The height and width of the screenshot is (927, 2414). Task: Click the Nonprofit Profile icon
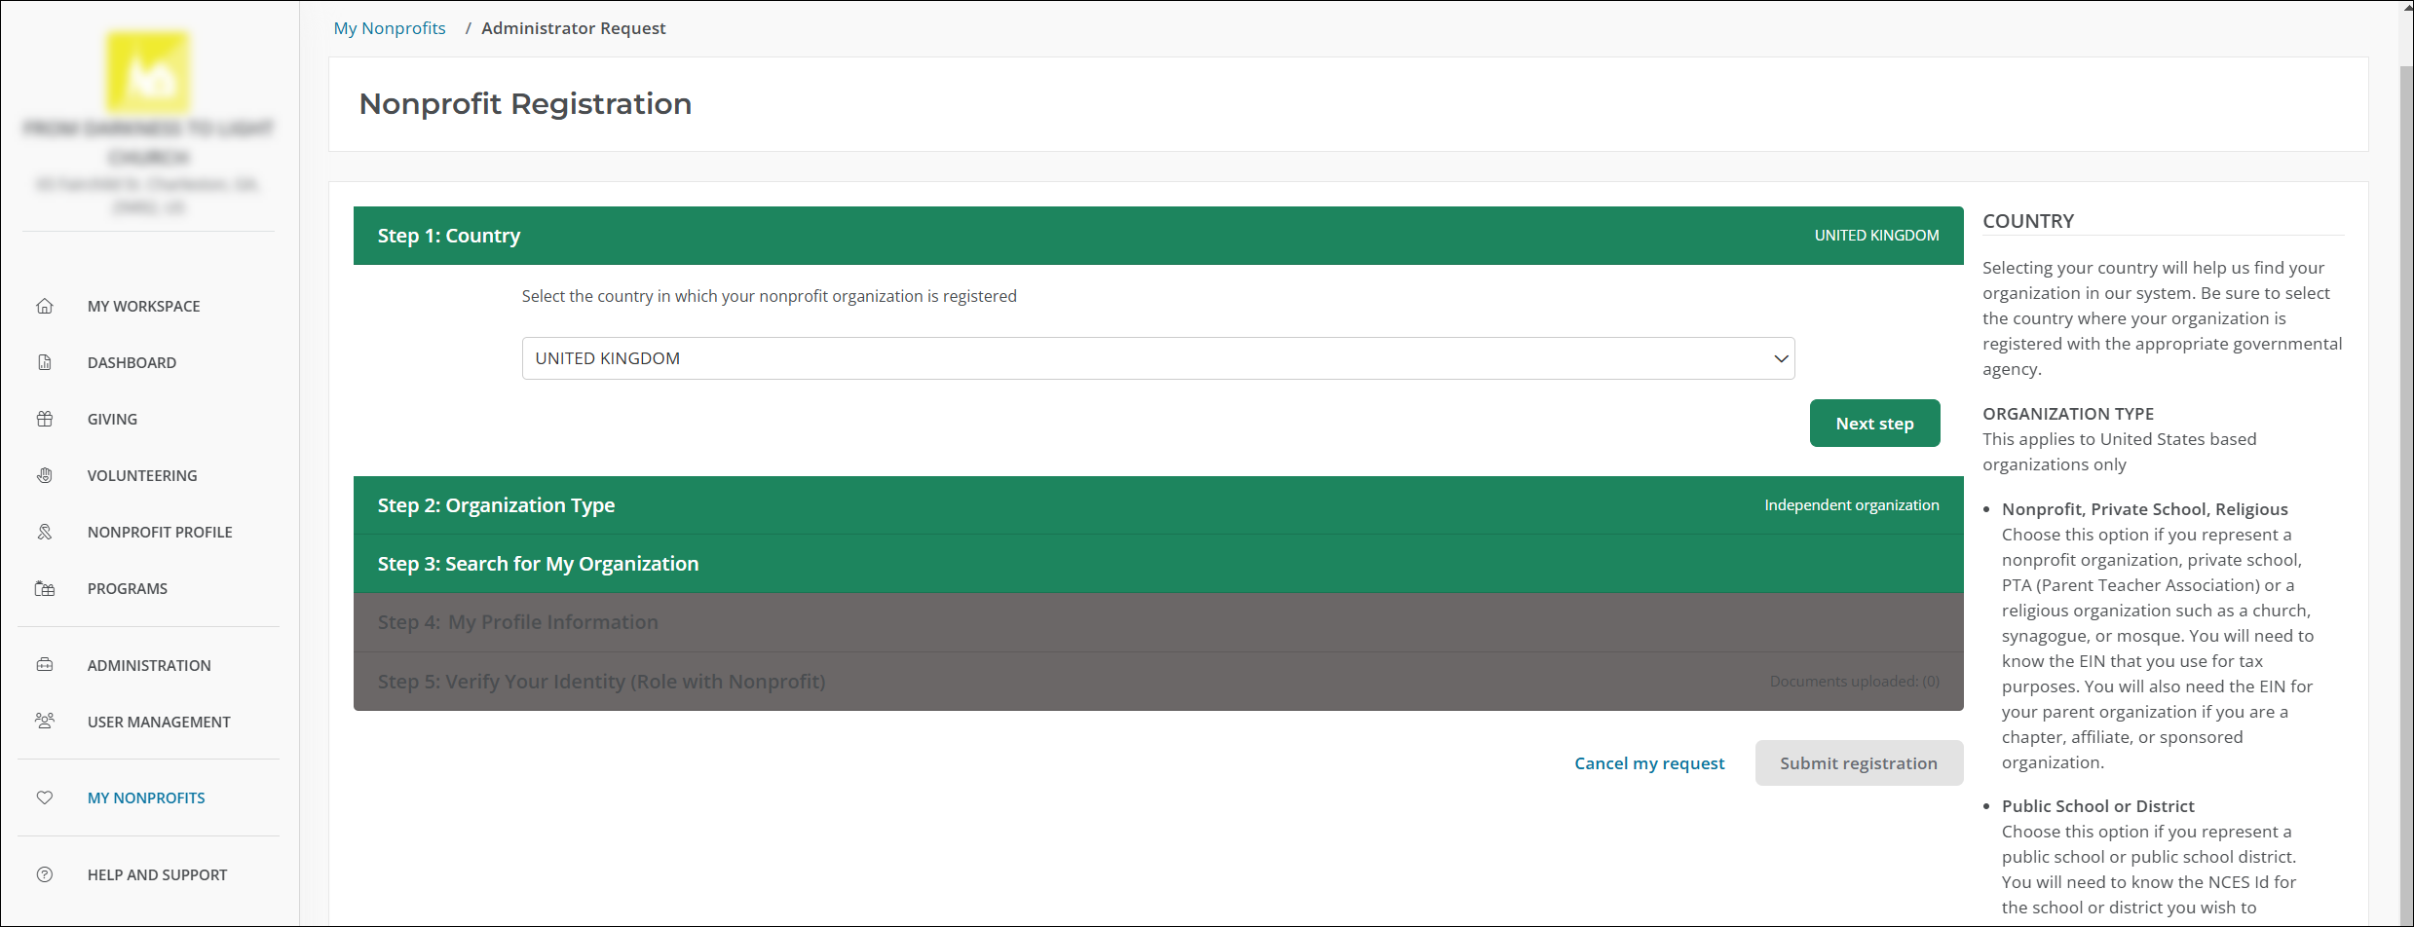pos(45,532)
